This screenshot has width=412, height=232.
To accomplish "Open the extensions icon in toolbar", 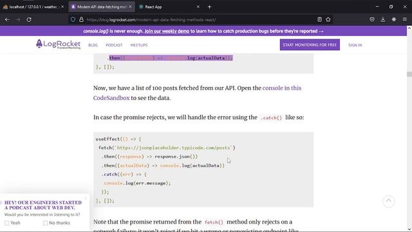I will pyautogui.click(x=394, y=19).
